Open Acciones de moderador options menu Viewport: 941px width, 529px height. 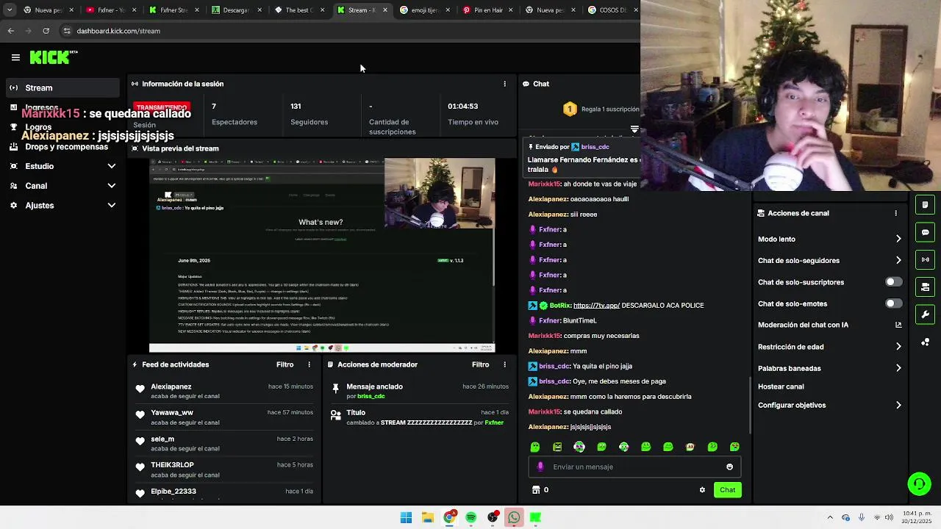(504, 364)
